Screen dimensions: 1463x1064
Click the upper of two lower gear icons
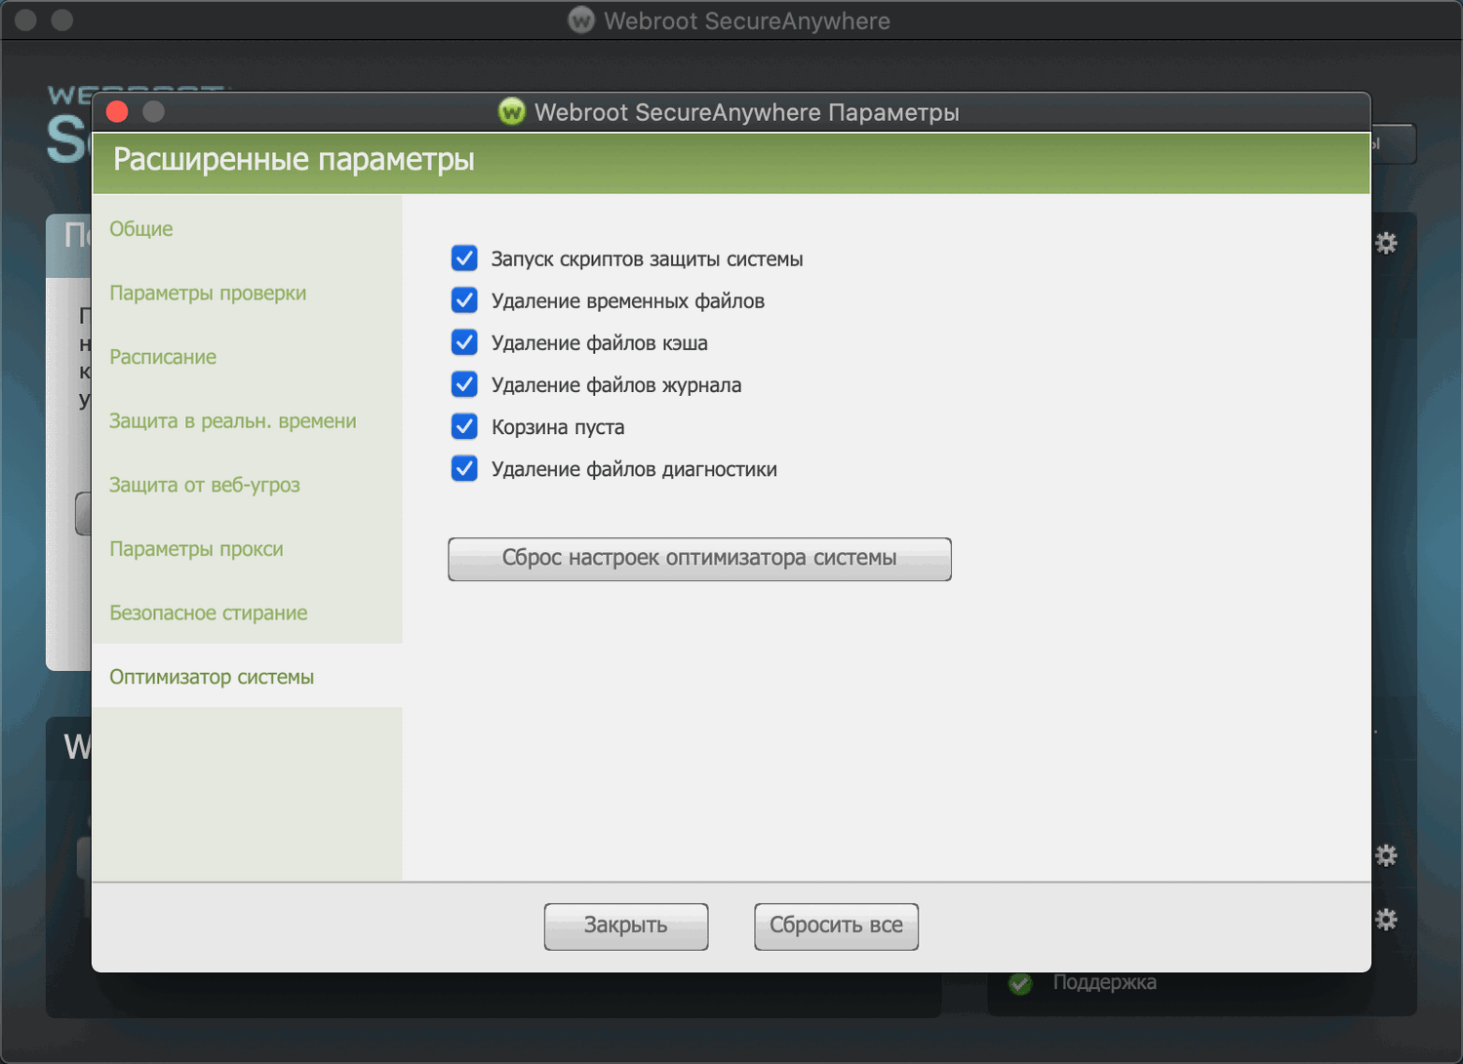(1386, 855)
